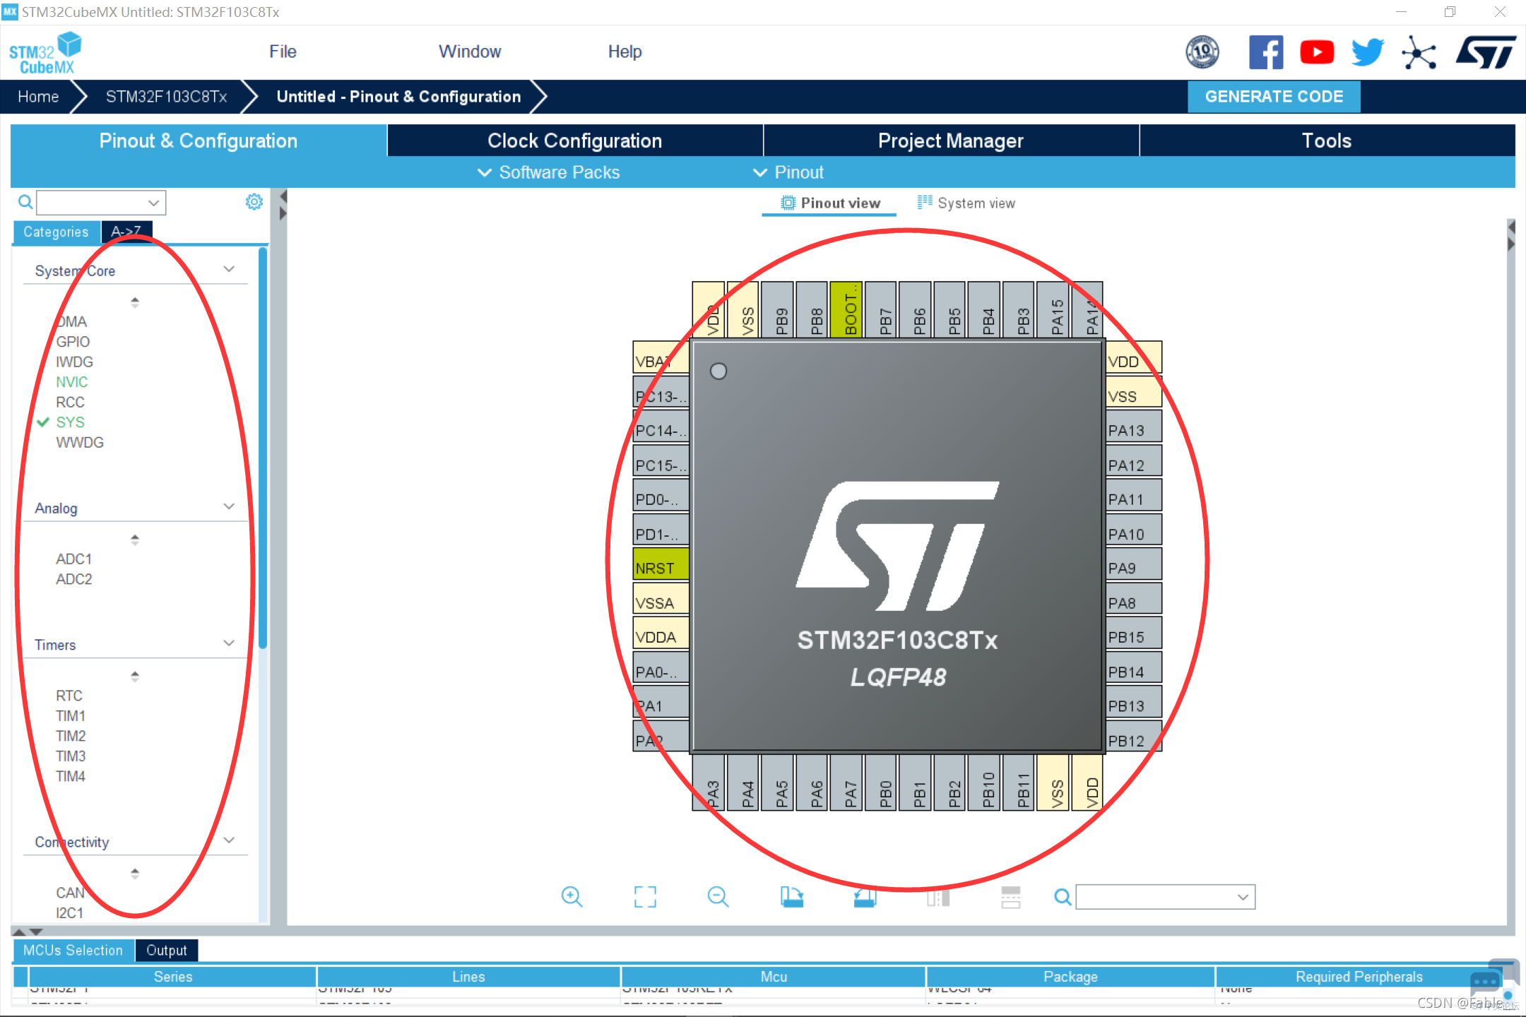Open the ST Facebook page icon
The width and height of the screenshot is (1526, 1017).
1266,52
